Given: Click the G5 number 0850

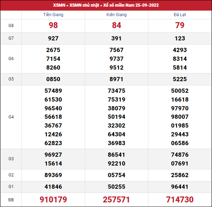Looking at the screenshot, I should [53, 79].
